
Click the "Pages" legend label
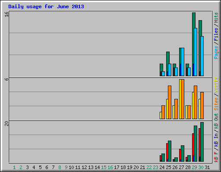216,52
